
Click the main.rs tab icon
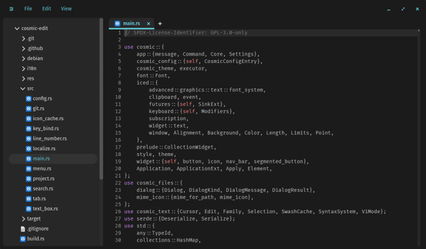click(x=117, y=23)
